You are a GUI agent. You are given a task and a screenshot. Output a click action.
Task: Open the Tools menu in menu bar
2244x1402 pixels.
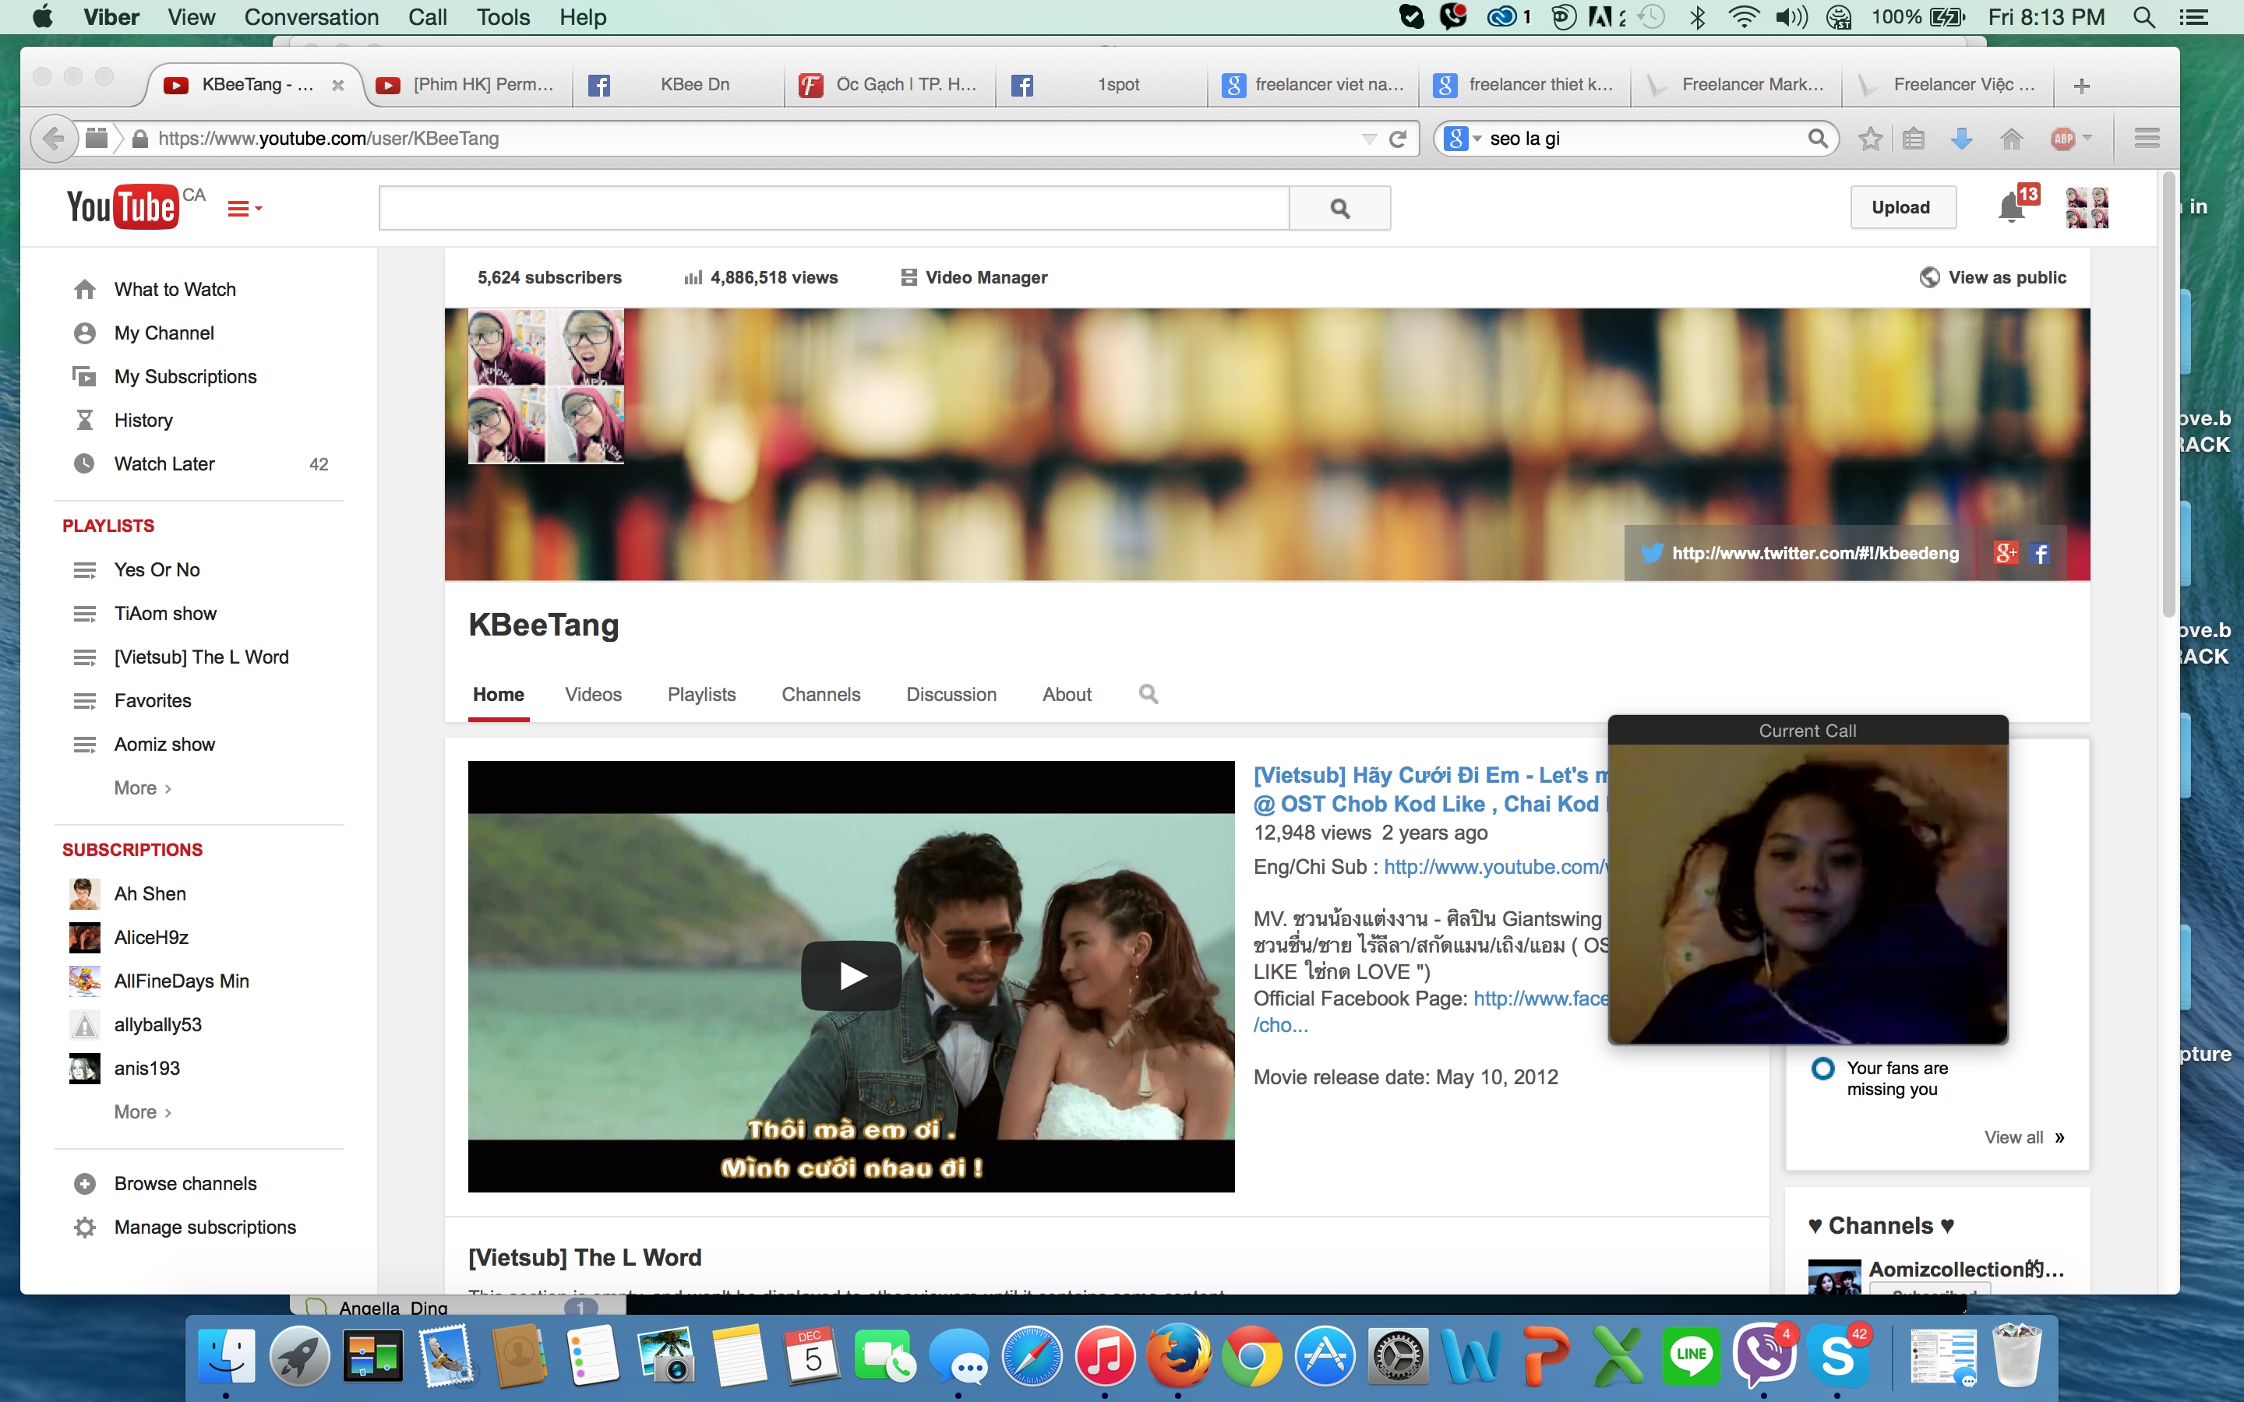click(x=503, y=16)
